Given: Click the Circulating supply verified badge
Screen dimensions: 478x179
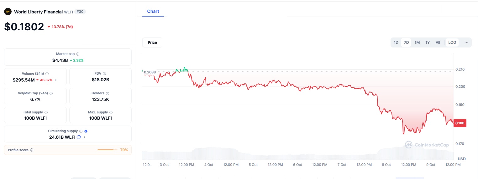Looking at the screenshot, I should coord(86,132).
